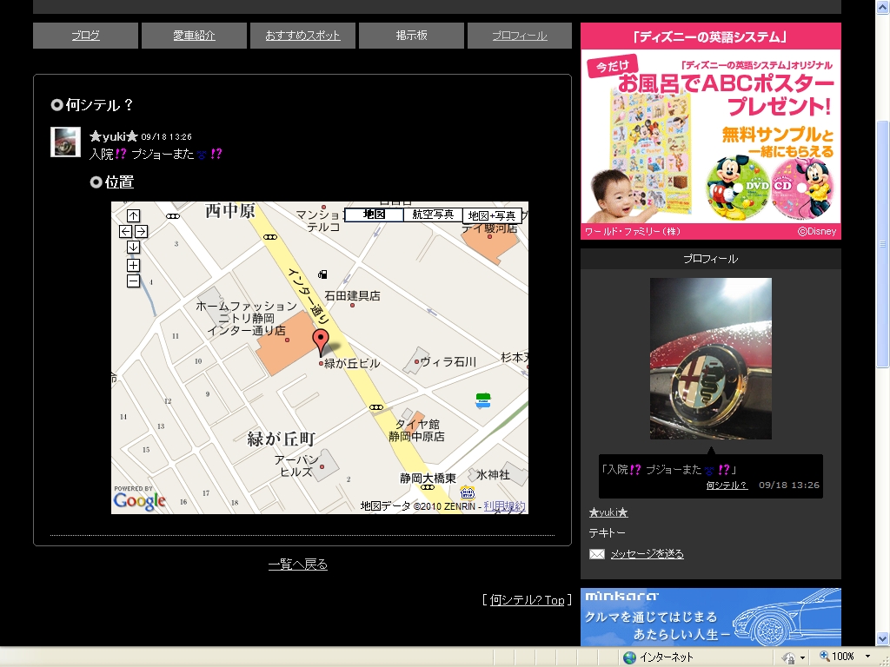The image size is (890, 667).
Task: Zoom out the map with the minus button
Action: click(133, 281)
